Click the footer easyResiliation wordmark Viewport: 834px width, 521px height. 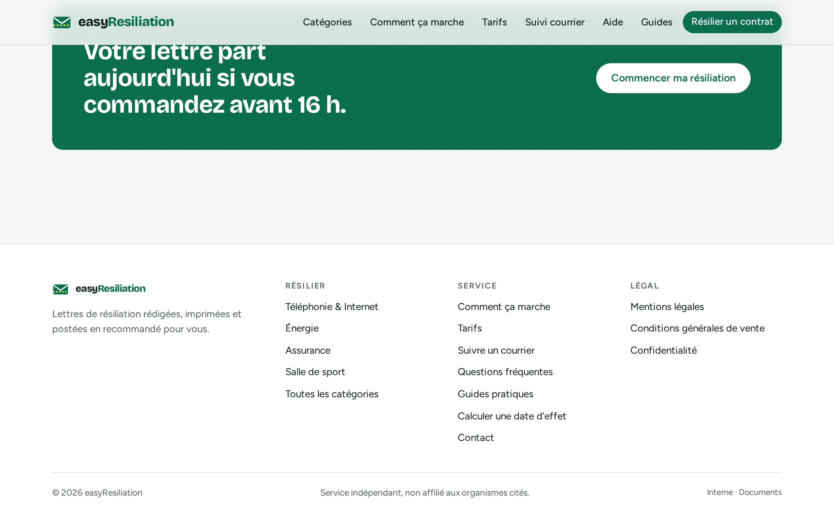[110, 289]
